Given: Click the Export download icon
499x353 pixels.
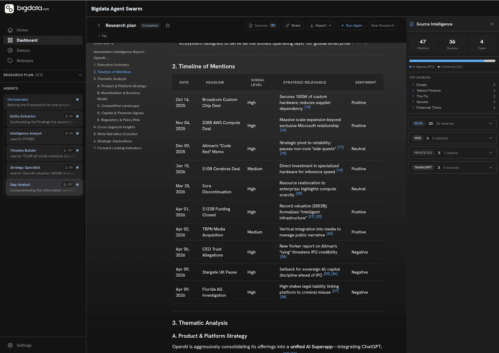Looking at the screenshot, I should 312,25.
